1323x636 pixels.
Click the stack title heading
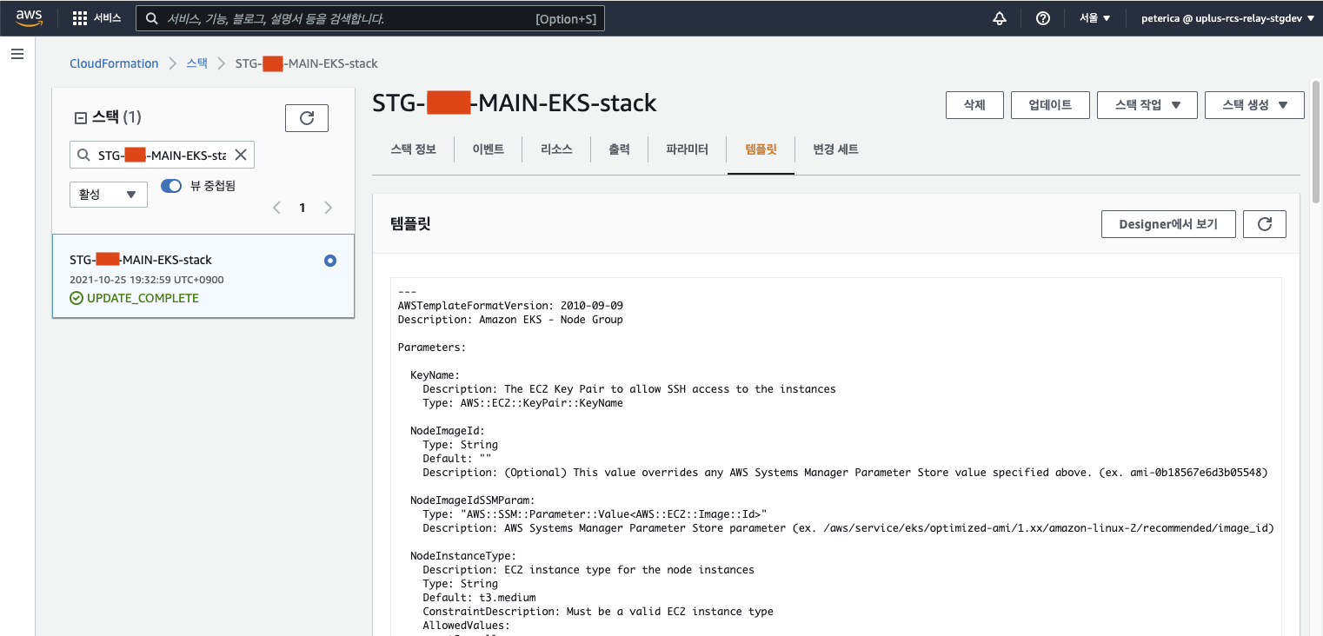pyautogui.click(x=515, y=103)
